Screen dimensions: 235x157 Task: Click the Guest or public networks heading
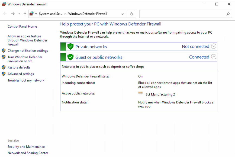point(99,57)
